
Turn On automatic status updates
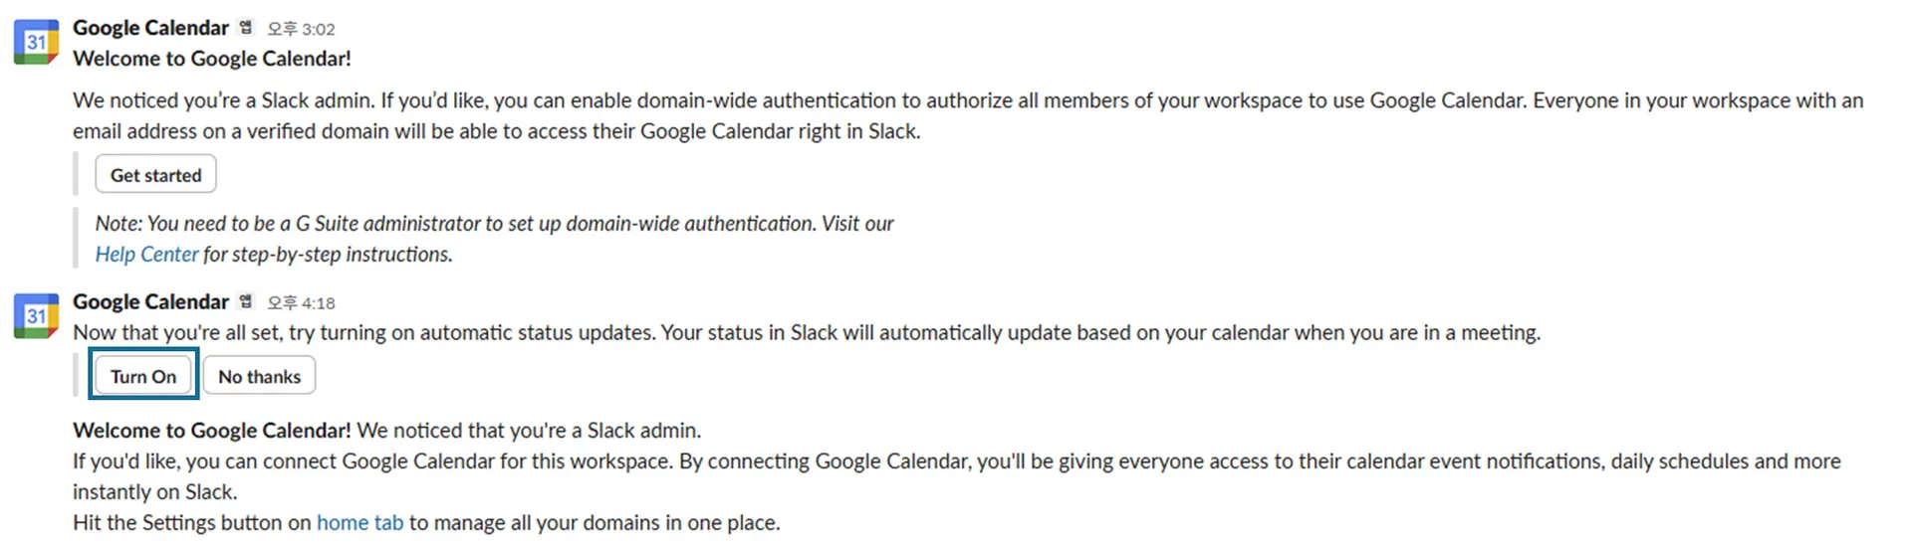143,376
